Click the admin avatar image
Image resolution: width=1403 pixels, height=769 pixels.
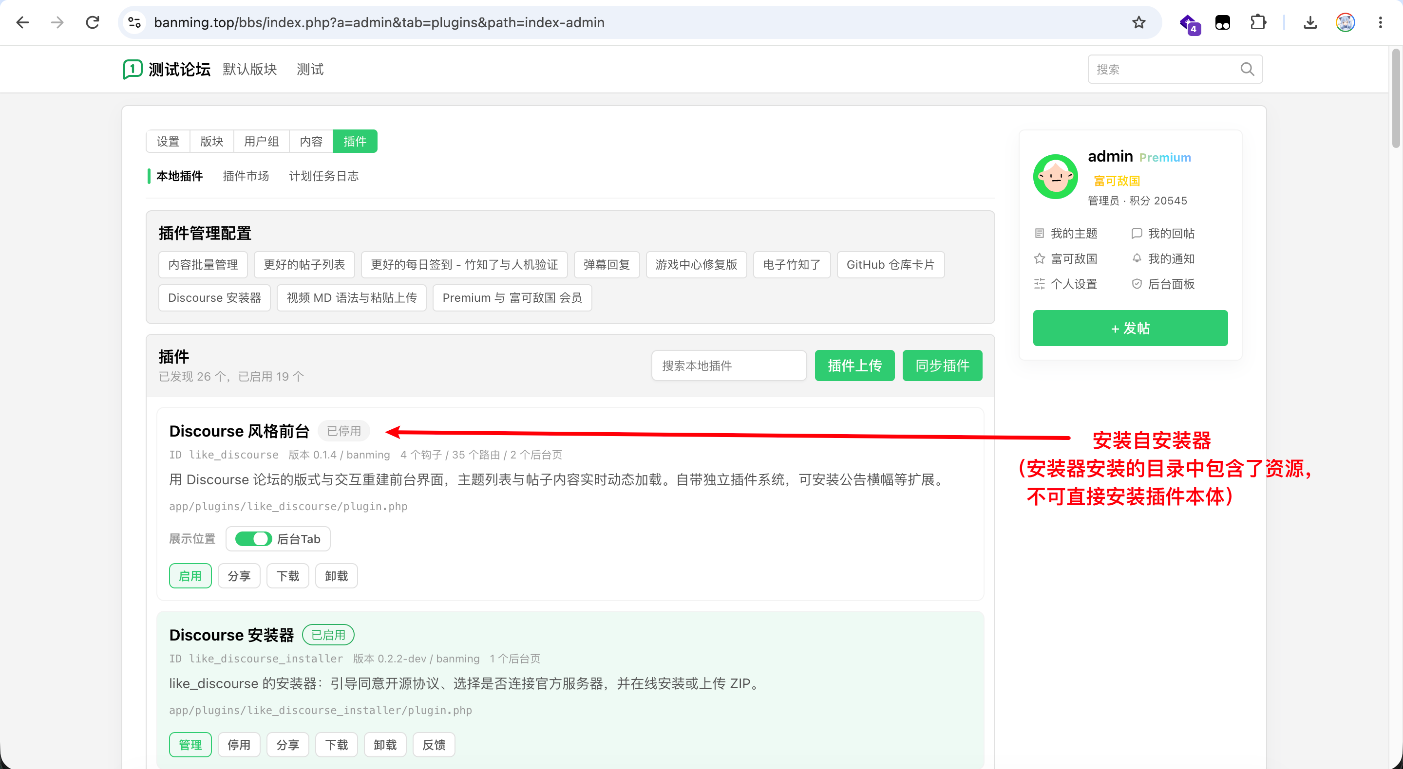(x=1056, y=176)
